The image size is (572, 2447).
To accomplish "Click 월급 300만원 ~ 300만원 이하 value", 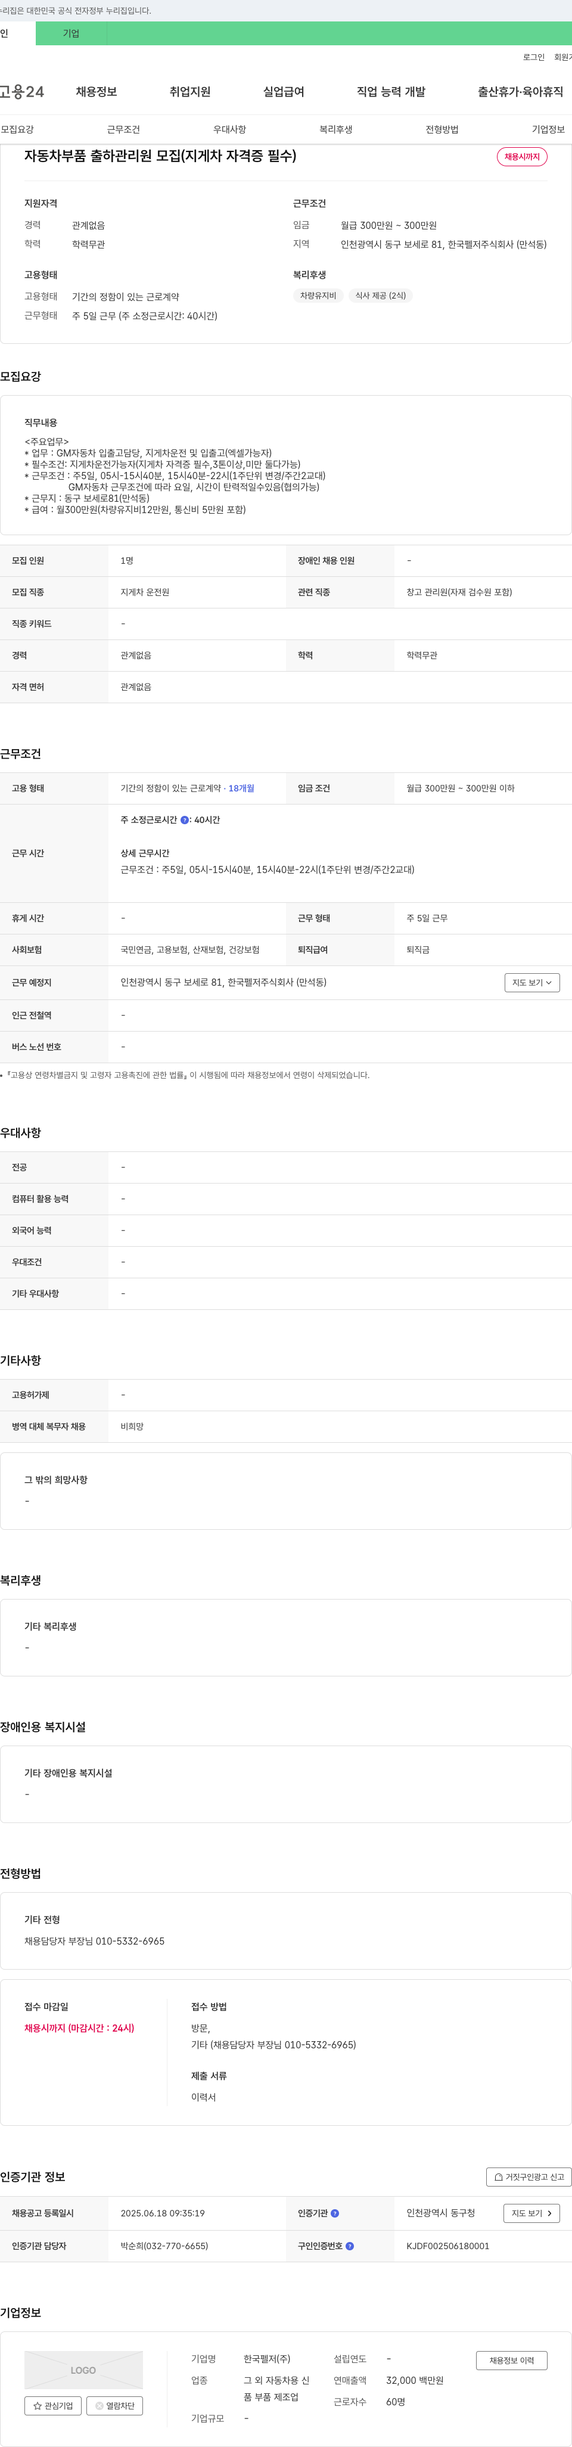I will pyautogui.click(x=461, y=788).
